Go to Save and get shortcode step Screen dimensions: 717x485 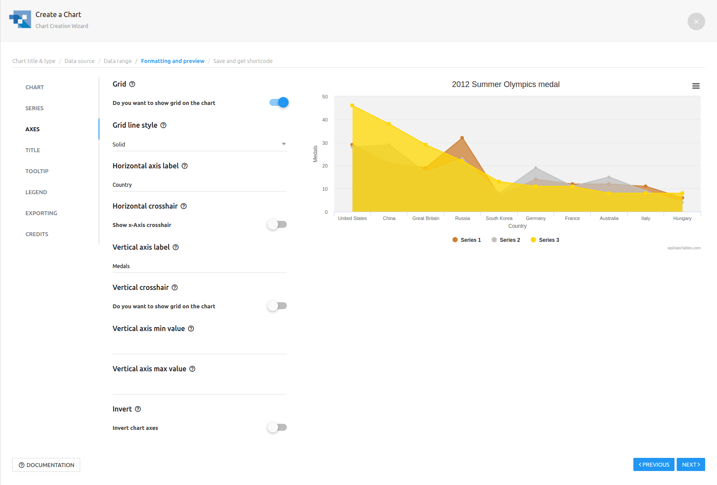point(243,61)
